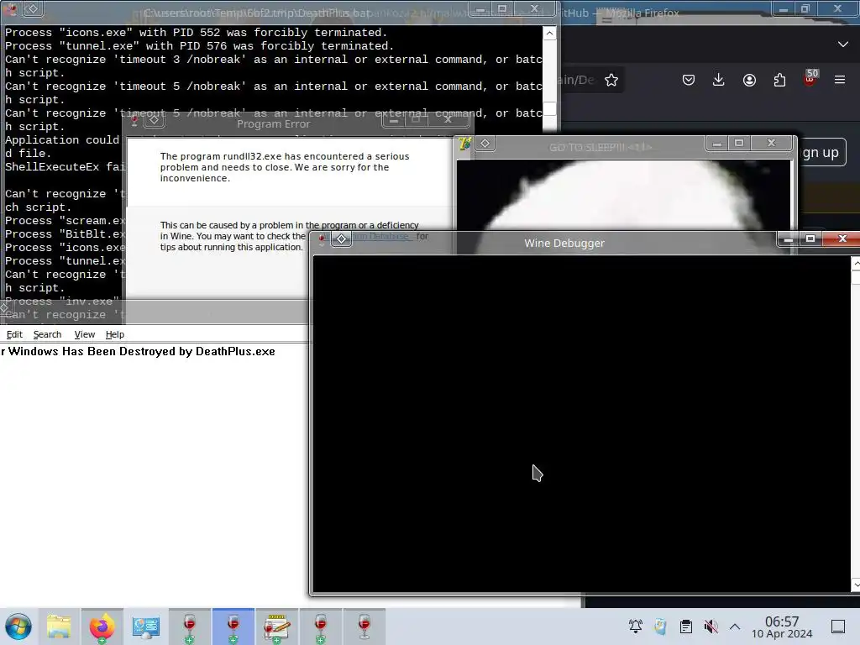The width and height of the screenshot is (860, 645).
Task: Close the Firefox window
Action: tap(837, 8)
